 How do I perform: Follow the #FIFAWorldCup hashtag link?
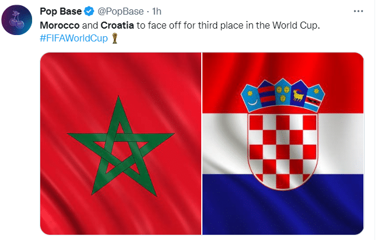click(75, 39)
